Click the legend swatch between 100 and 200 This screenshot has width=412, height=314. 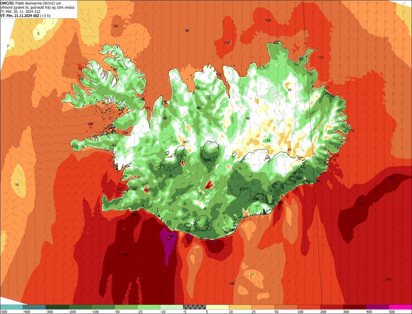coord(309,307)
